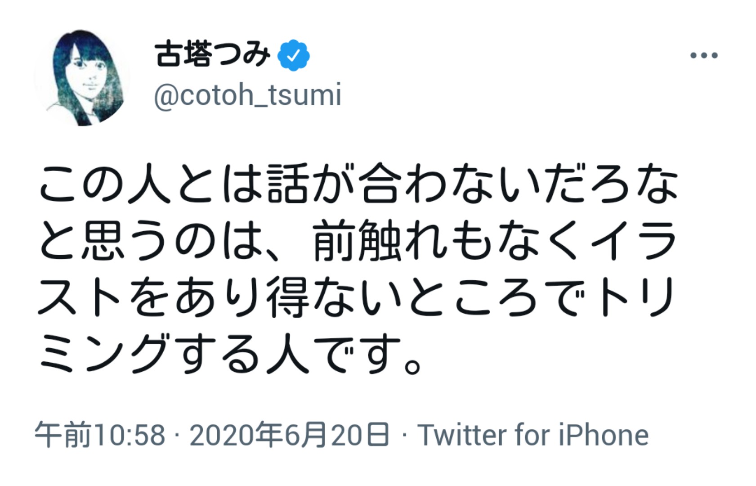The height and width of the screenshot is (486, 756).
Task: Click the display name 古塔つみ
Action: (212, 55)
